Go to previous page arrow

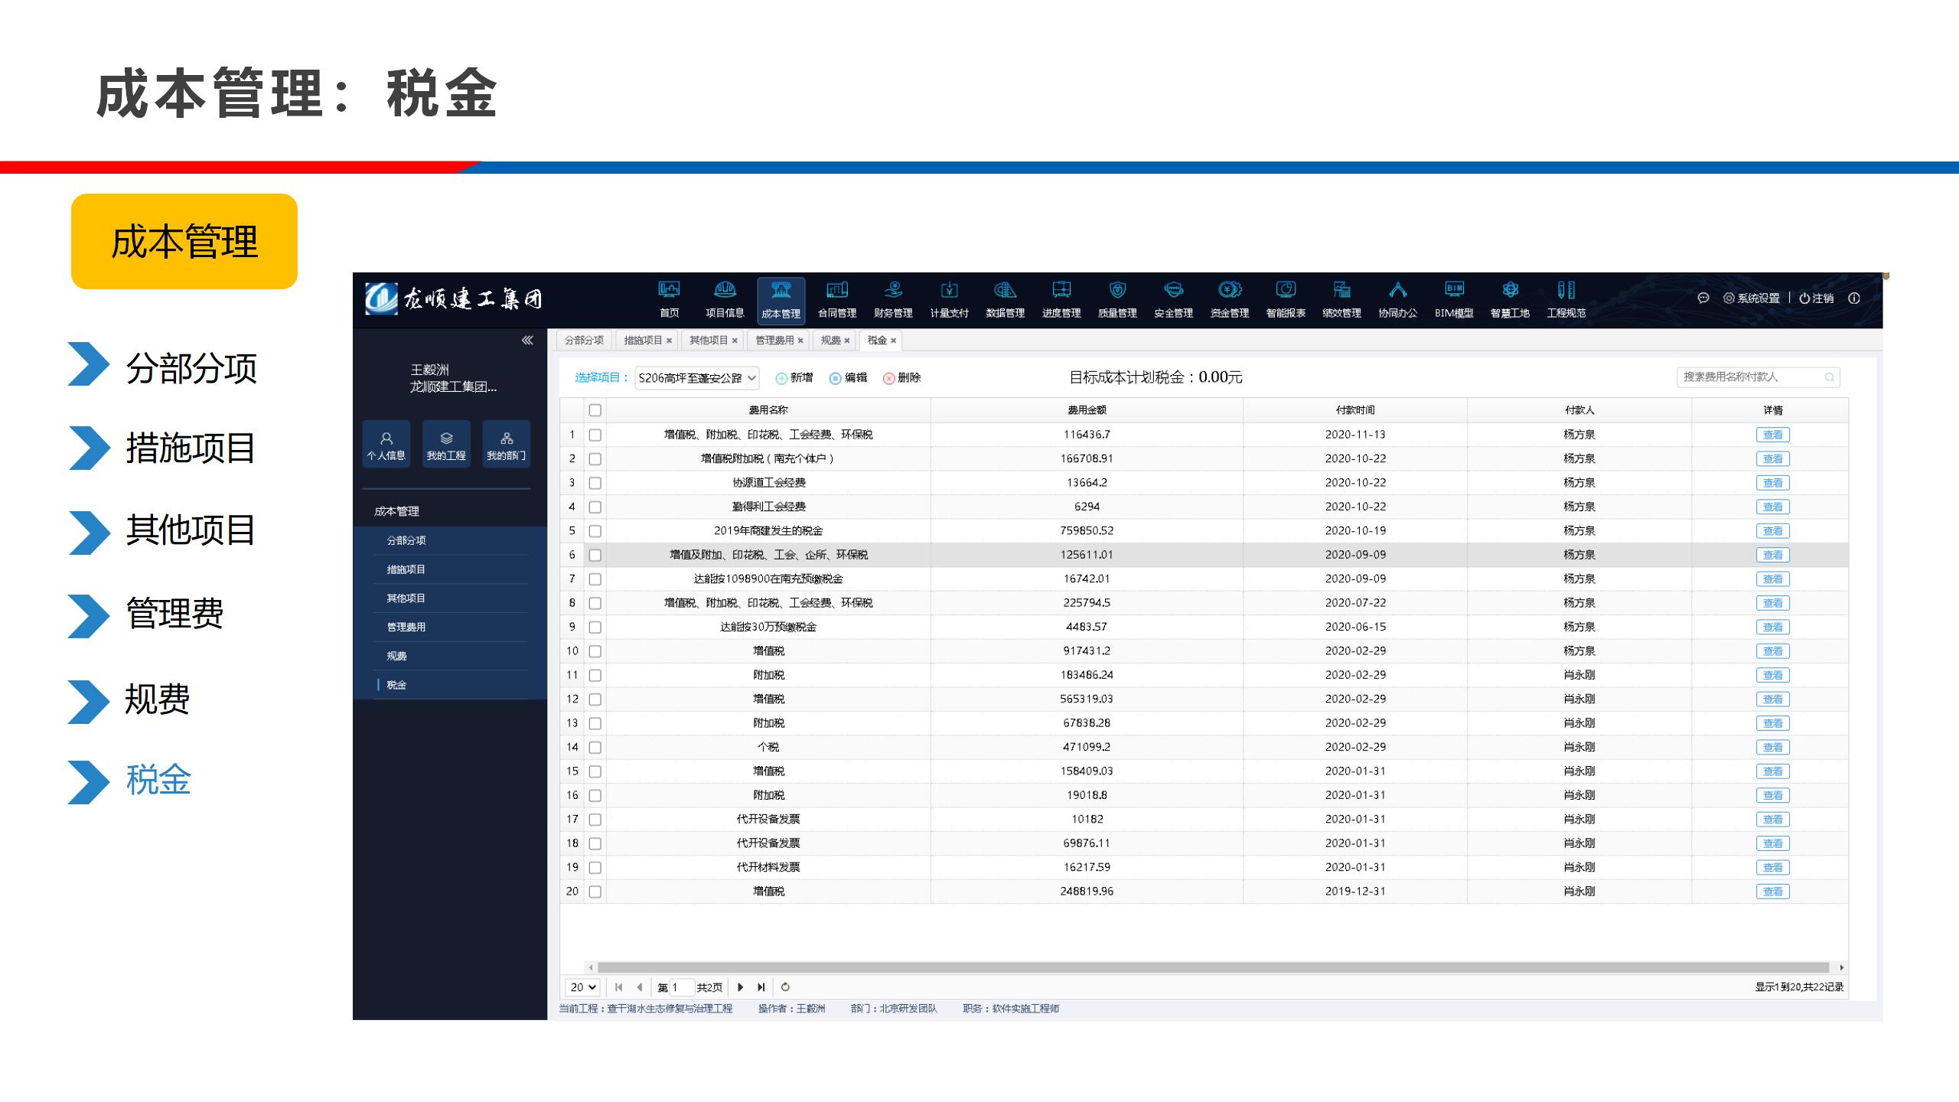(640, 987)
